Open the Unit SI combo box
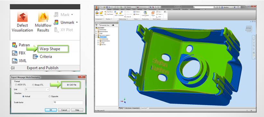The width and height of the screenshot is (264, 117). (37, 89)
